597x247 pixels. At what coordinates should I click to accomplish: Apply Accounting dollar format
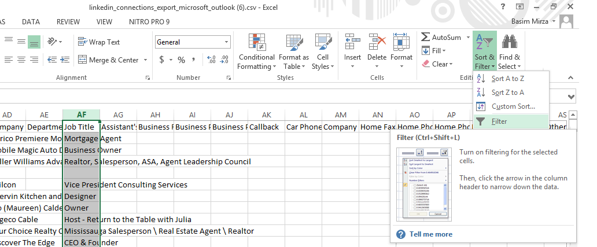(162, 60)
